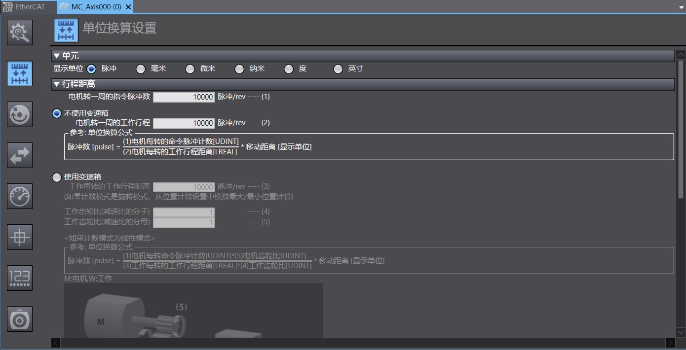686x350 pixels.
Task: Open the transfer/other operation settings panel
Action: coord(20,155)
